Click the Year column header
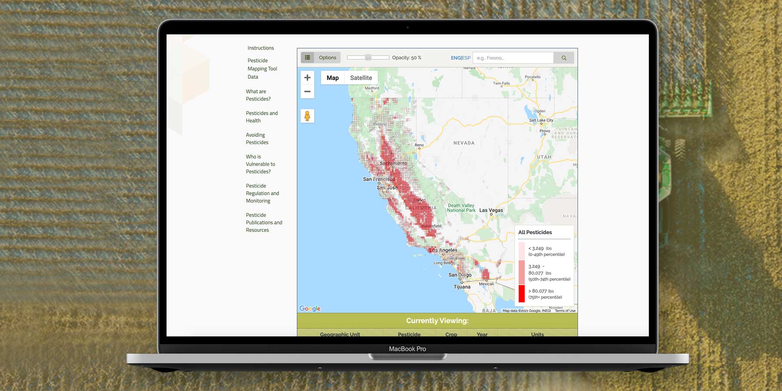 point(482,334)
